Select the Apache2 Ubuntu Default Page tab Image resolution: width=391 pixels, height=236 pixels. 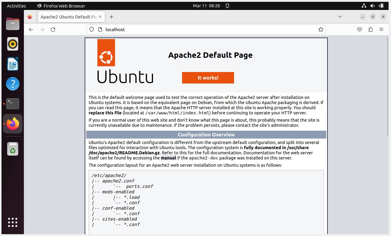[71, 17]
